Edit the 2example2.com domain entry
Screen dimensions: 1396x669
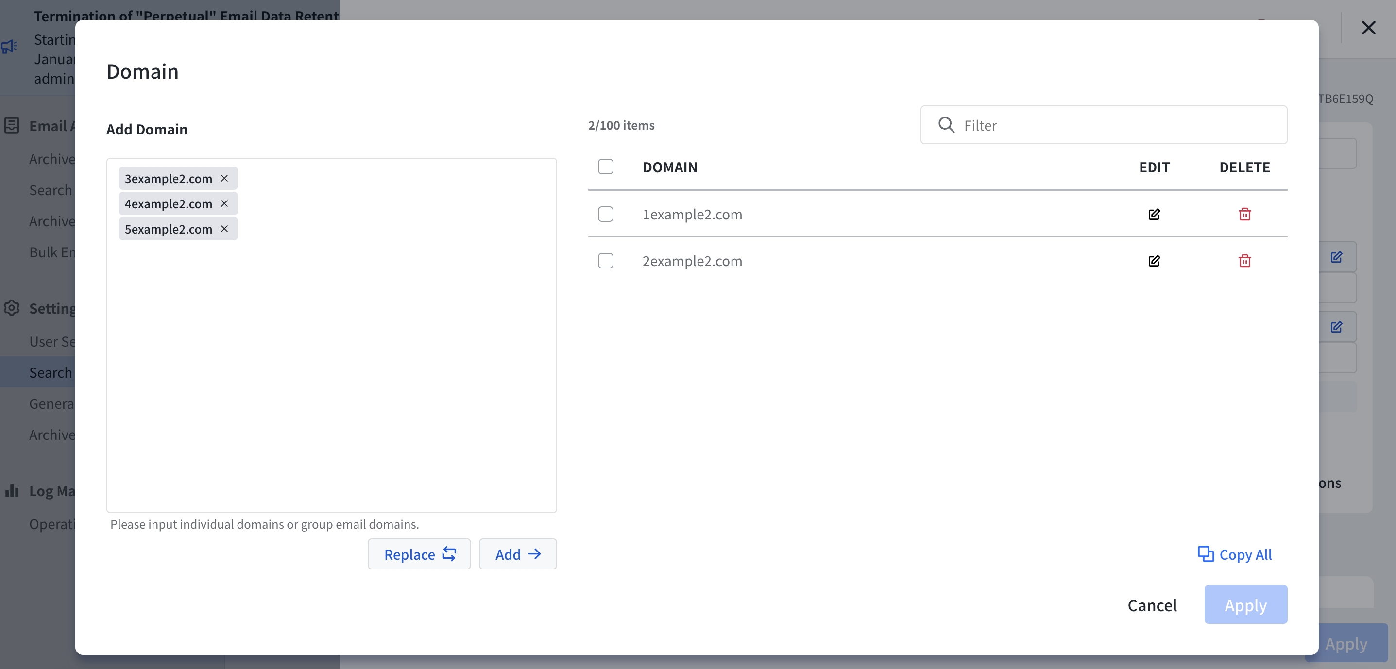[x=1154, y=261]
